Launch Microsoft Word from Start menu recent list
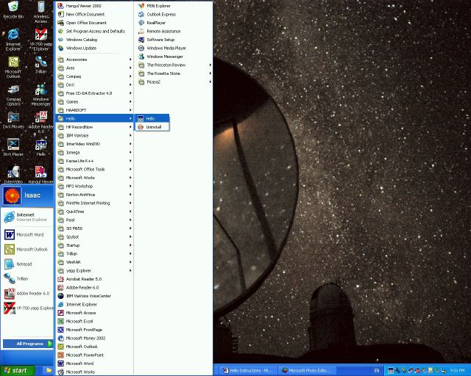 coord(27,234)
